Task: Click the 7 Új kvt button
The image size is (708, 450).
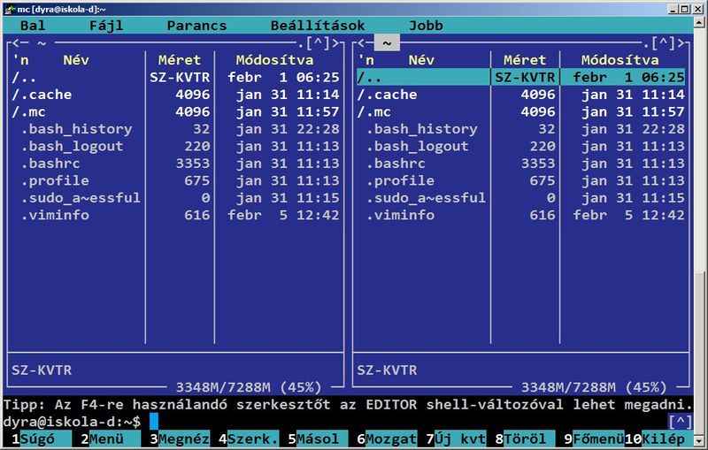Action: pyautogui.click(x=456, y=439)
